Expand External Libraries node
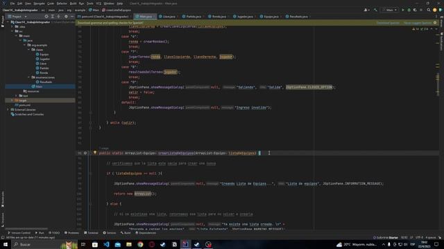The height and width of the screenshot is (249, 444). point(8,109)
